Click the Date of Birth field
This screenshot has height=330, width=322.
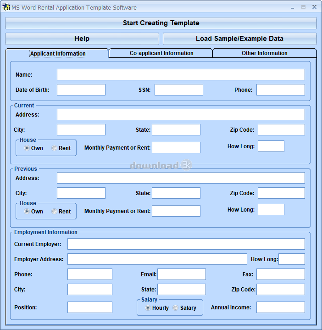[81, 89]
